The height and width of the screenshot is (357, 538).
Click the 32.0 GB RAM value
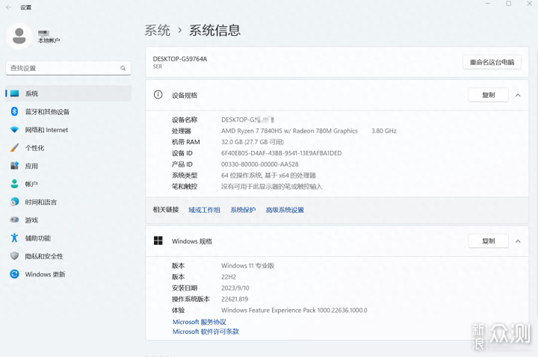click(253, 142)
